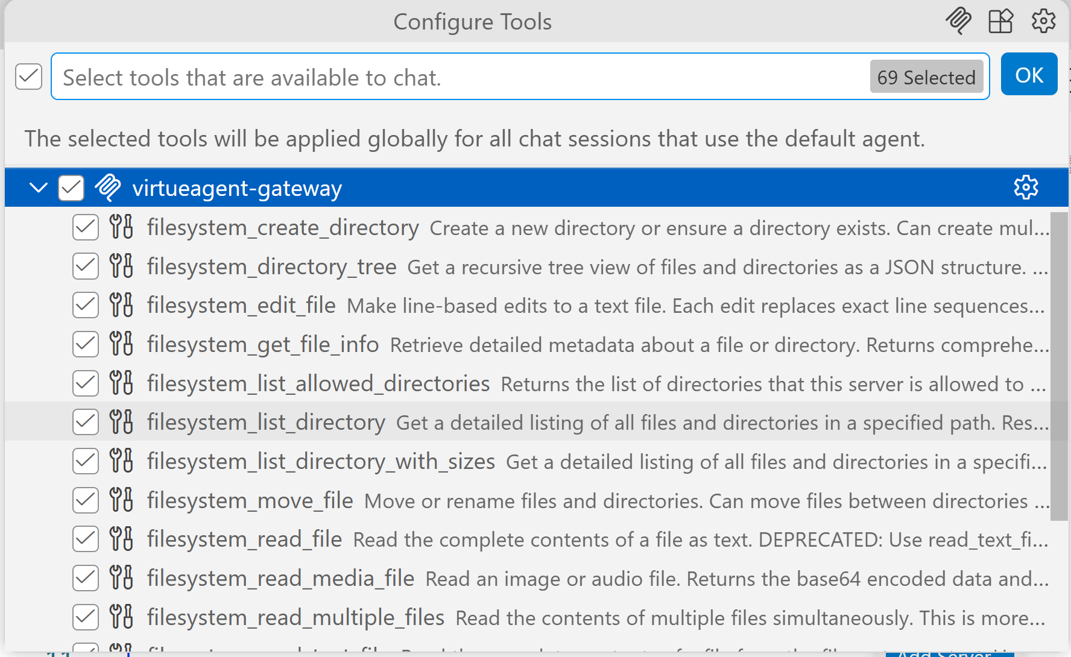Collapse the virtueagent-gateway tree group
The width and height of the screenshot is (1071, 657).
tap(39, 187)
